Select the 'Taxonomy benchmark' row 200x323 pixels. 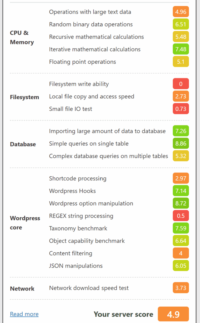pos(119,228)
